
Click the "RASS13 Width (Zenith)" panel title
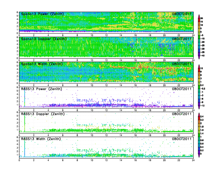coord(41,139)
